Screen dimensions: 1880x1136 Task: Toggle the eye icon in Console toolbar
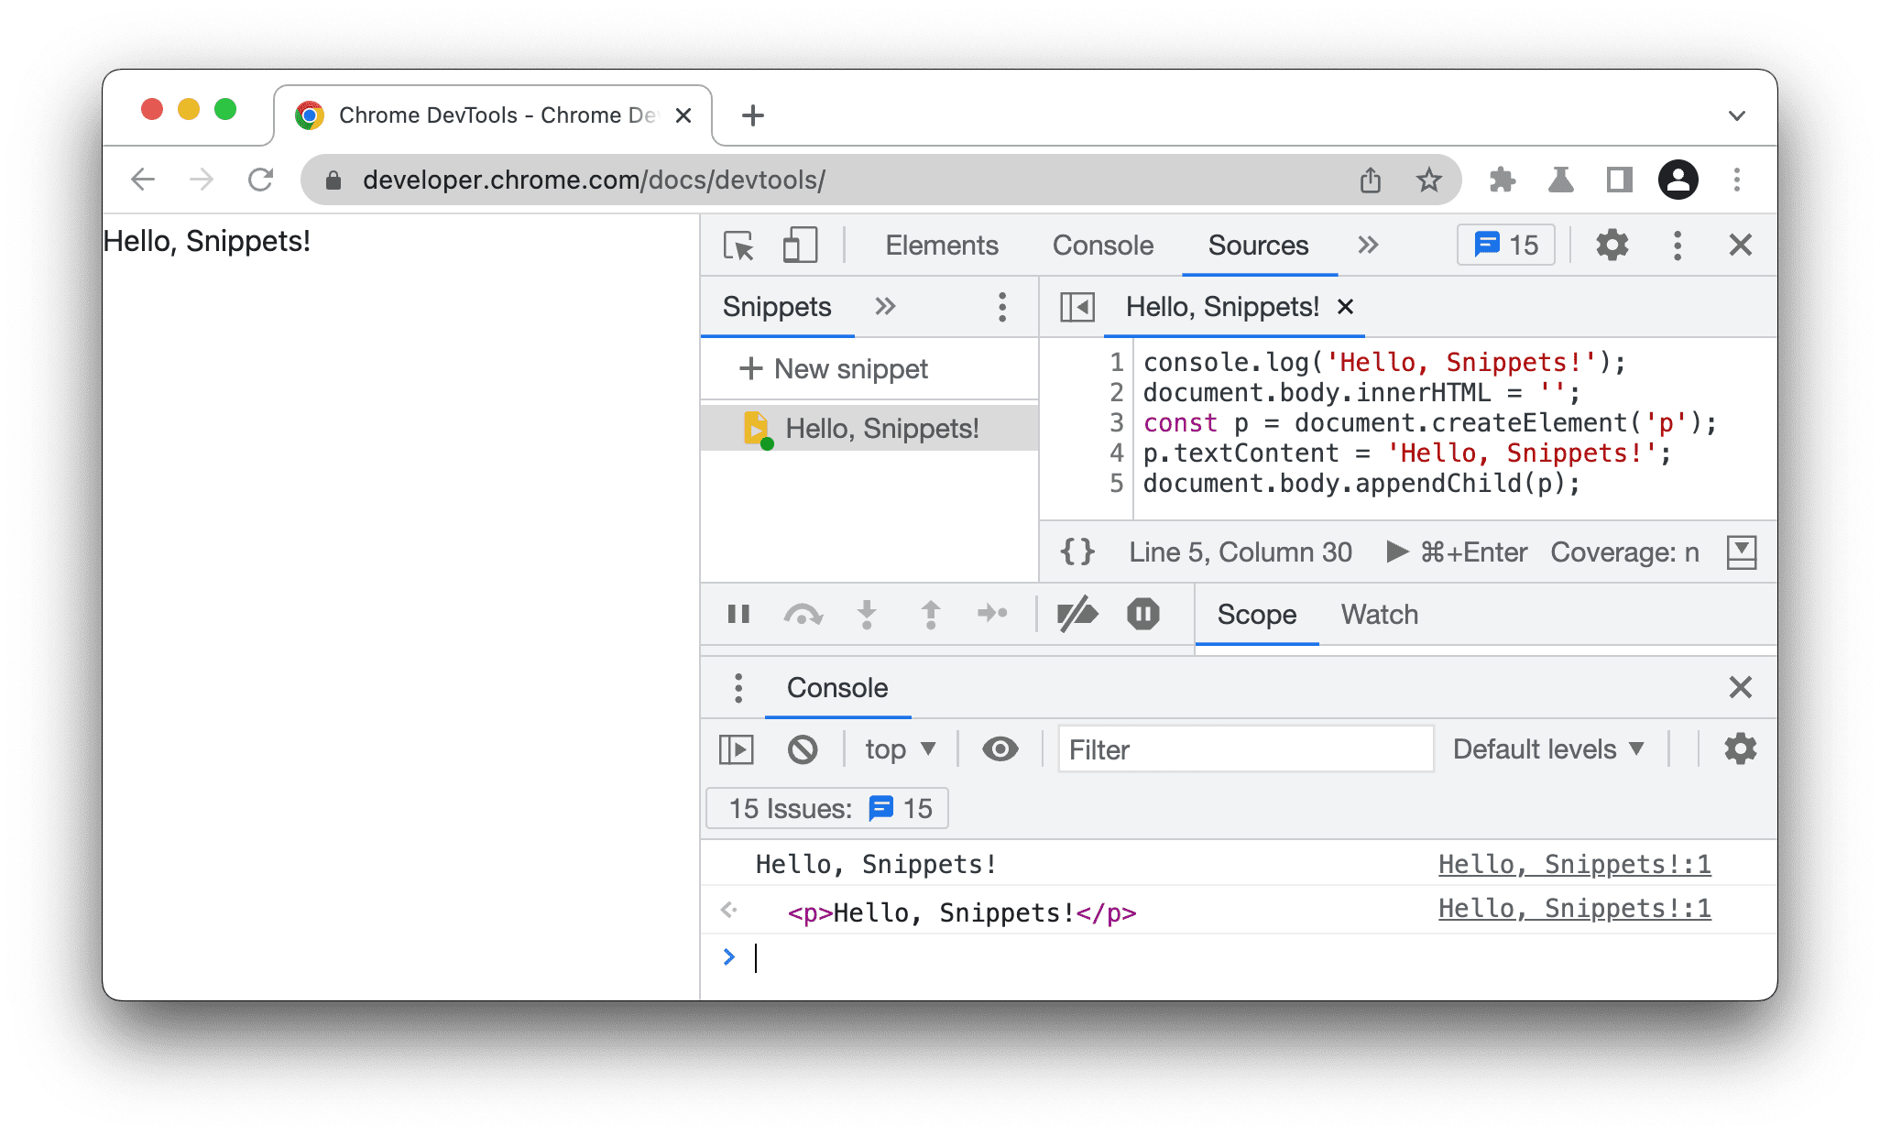point(999,748)
